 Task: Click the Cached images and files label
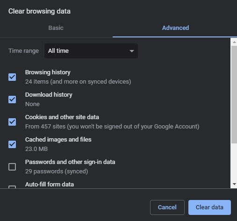coord(58,140)
